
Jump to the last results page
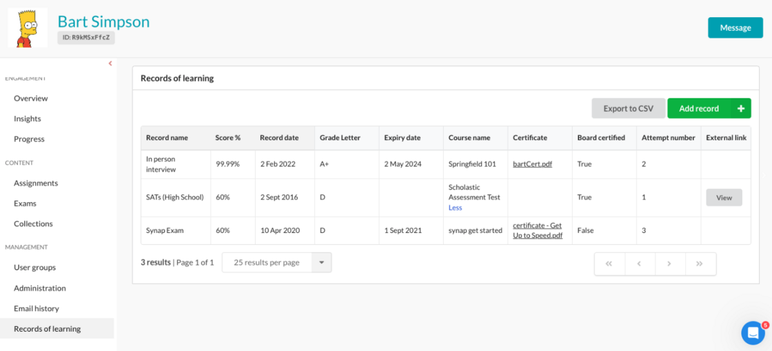click(700, 263)
